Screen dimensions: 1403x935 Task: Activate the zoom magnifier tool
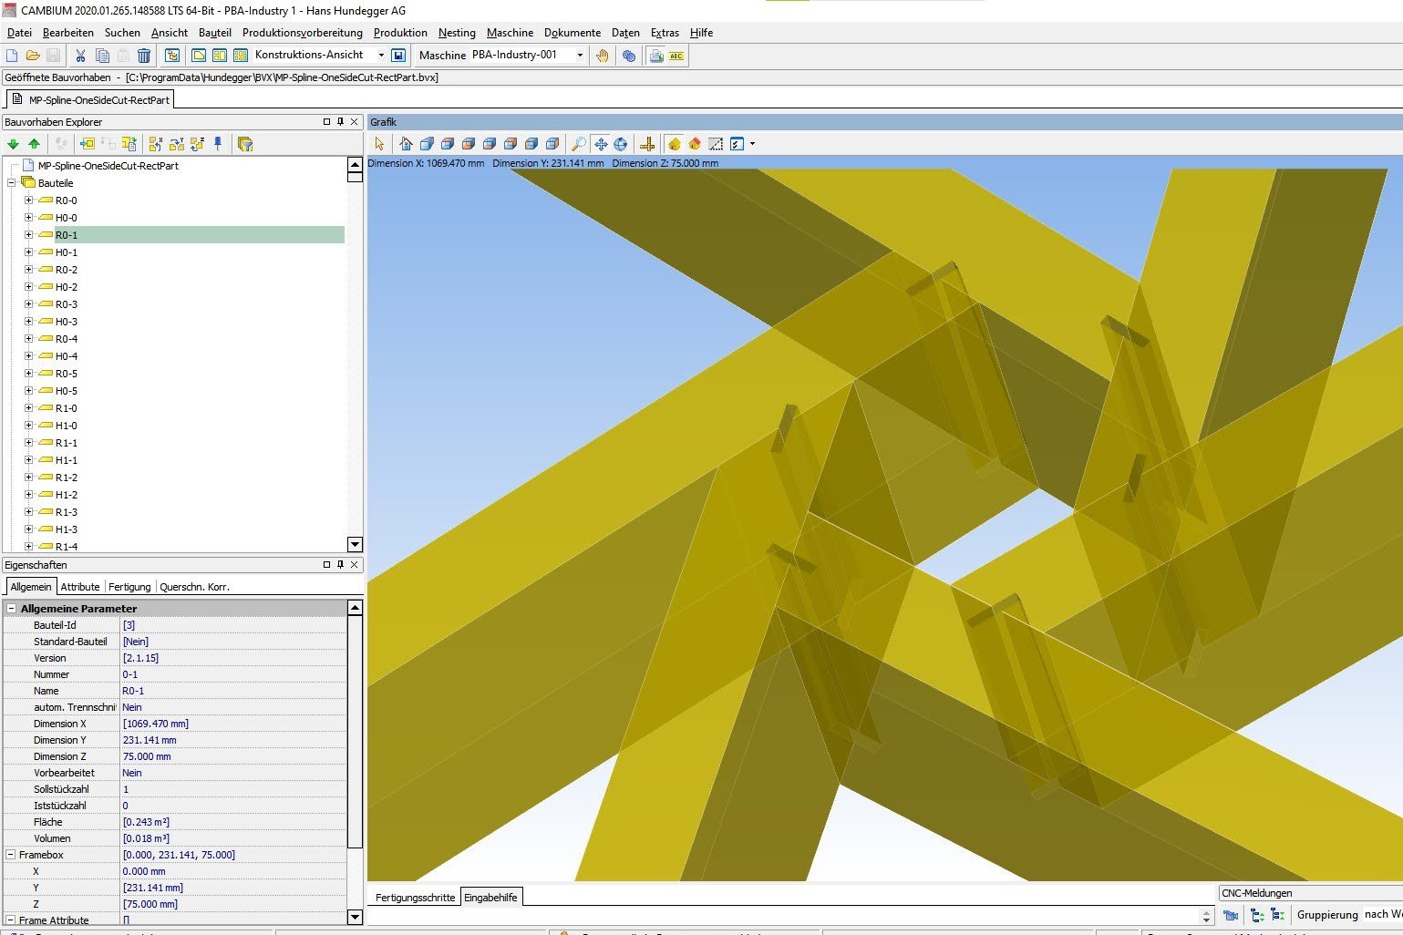[x=578, y=144]
